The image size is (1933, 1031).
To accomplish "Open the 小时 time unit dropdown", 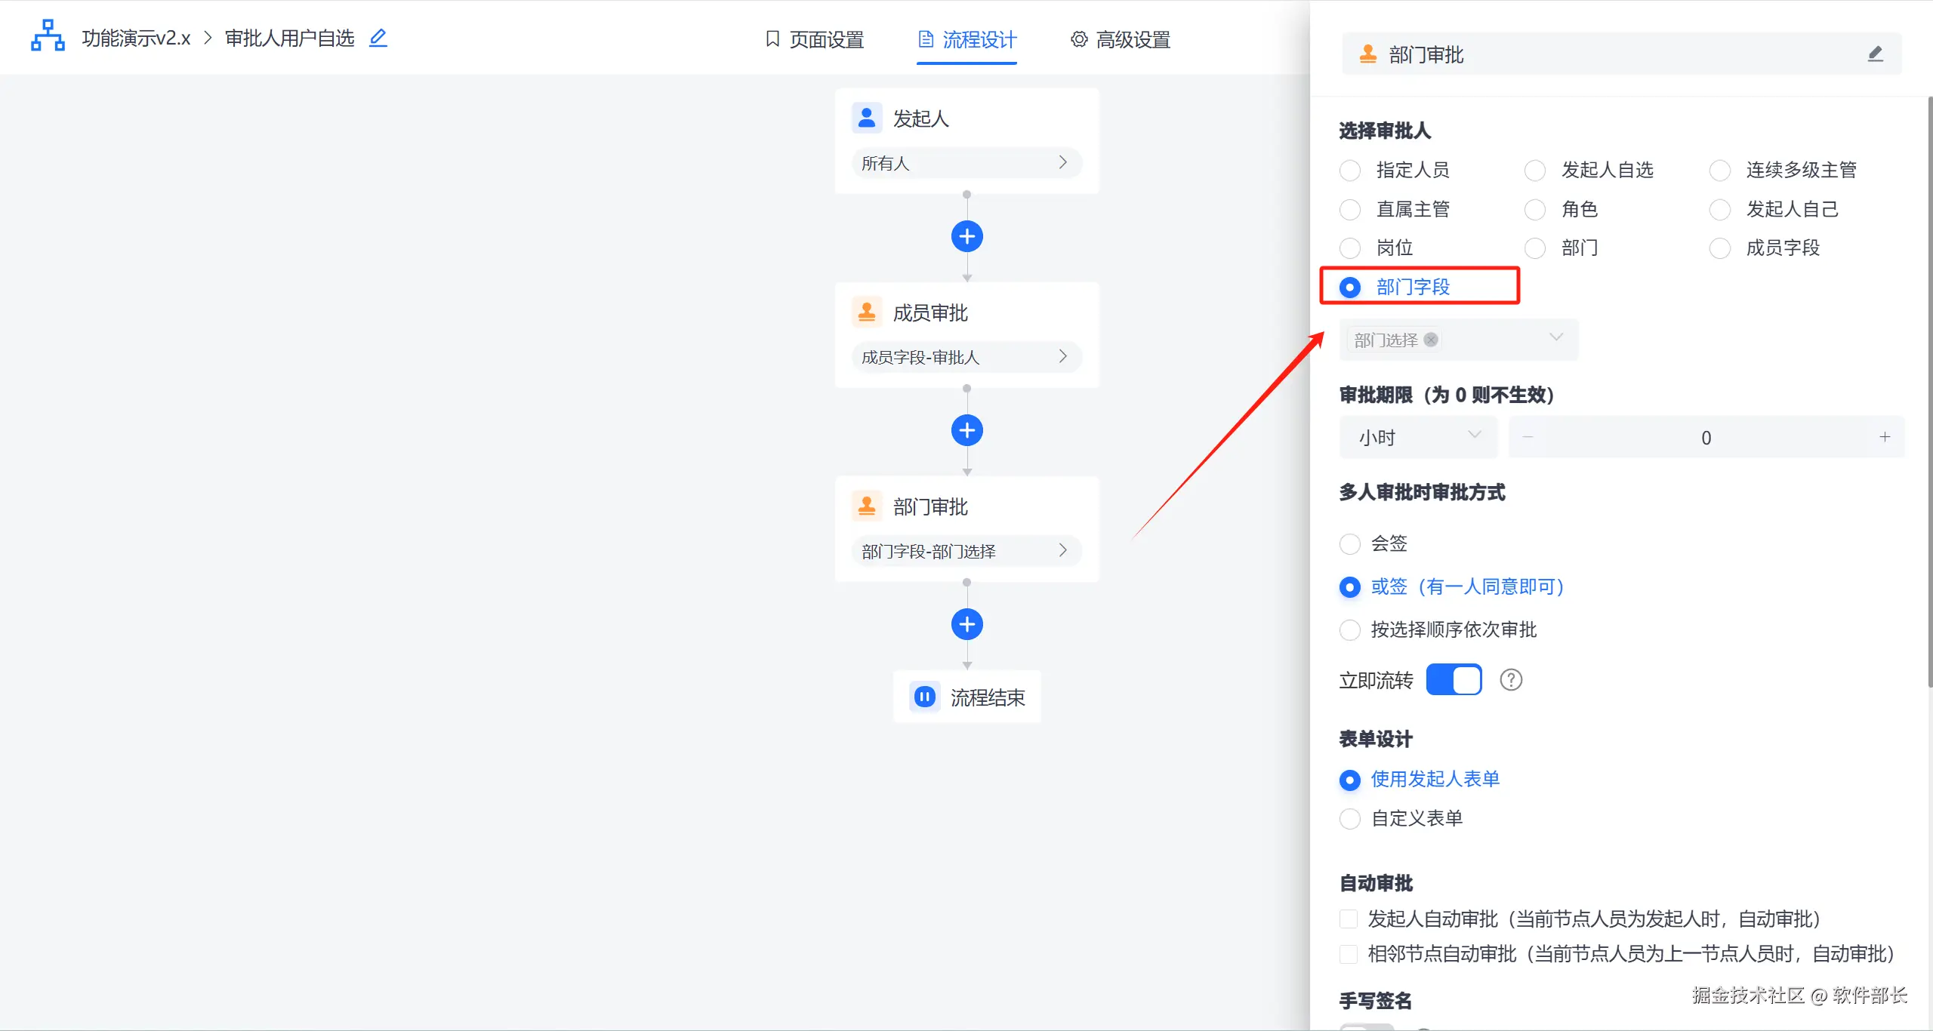I will point(1418,437).
